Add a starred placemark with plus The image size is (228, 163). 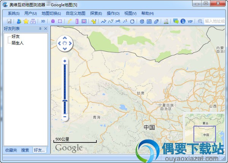coord(94,21)
